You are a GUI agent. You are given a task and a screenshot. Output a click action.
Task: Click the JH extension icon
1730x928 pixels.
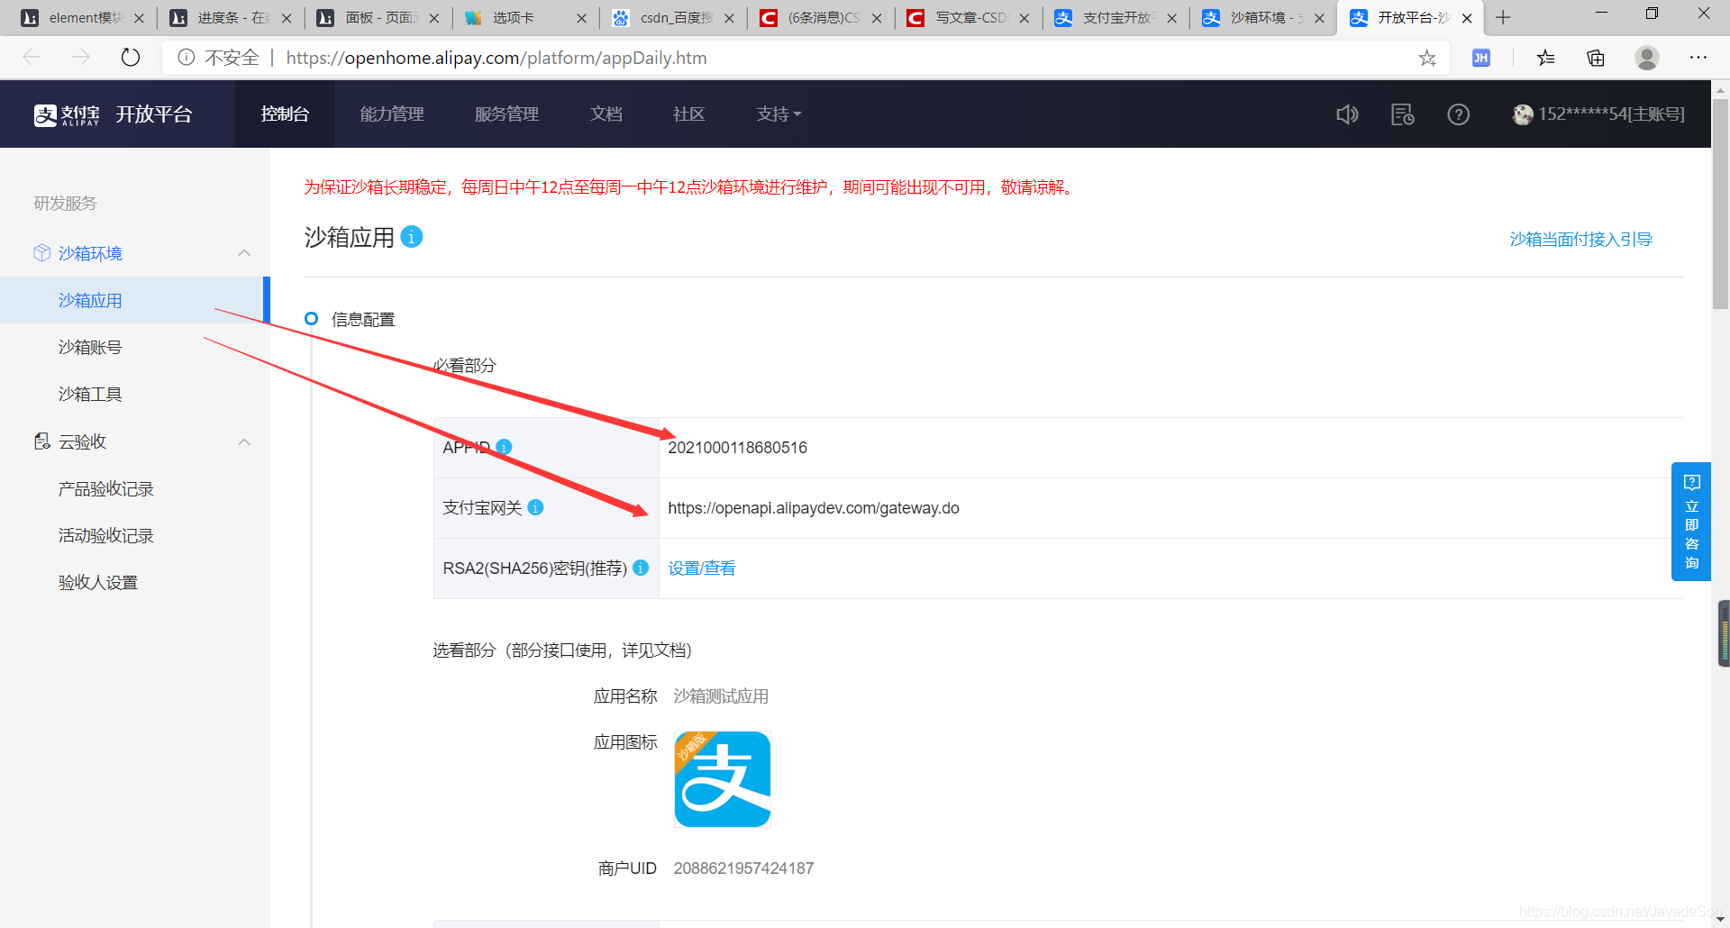tap(1480, 58)
